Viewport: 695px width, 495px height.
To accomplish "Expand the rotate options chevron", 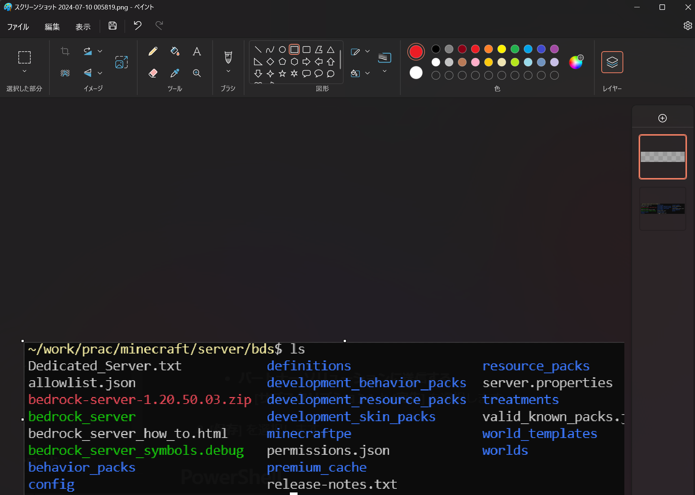I will [100, 52].
